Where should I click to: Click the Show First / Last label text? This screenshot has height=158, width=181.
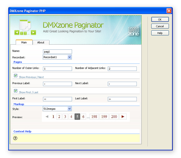(29, 92)
